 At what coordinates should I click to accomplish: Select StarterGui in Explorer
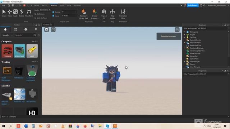point(193,56)
